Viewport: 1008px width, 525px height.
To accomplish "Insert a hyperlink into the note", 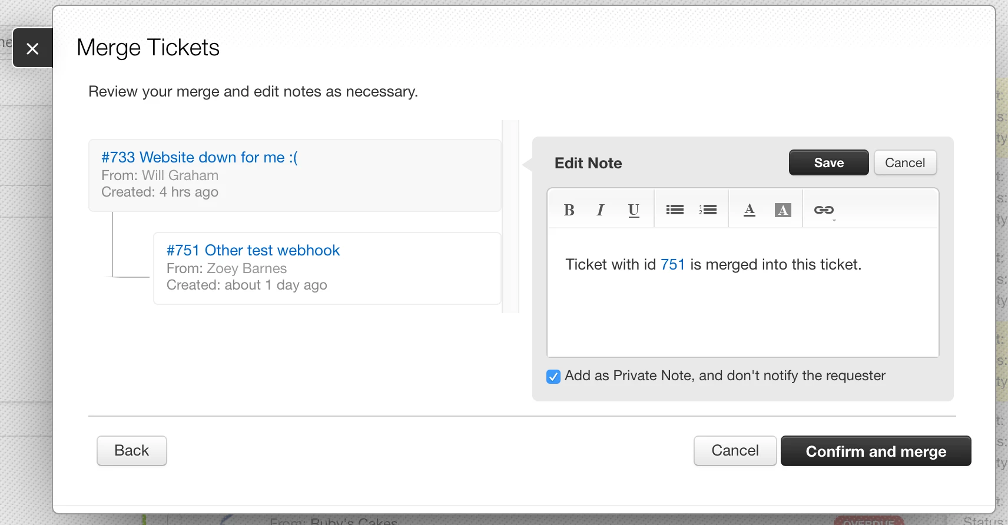I will (824, 210).
